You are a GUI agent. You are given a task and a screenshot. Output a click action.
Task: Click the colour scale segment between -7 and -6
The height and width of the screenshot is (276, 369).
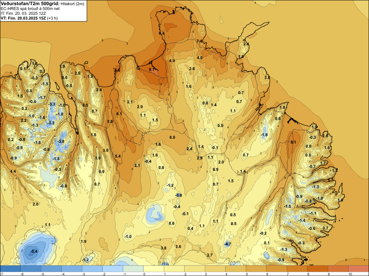click(x=10, y=269)
